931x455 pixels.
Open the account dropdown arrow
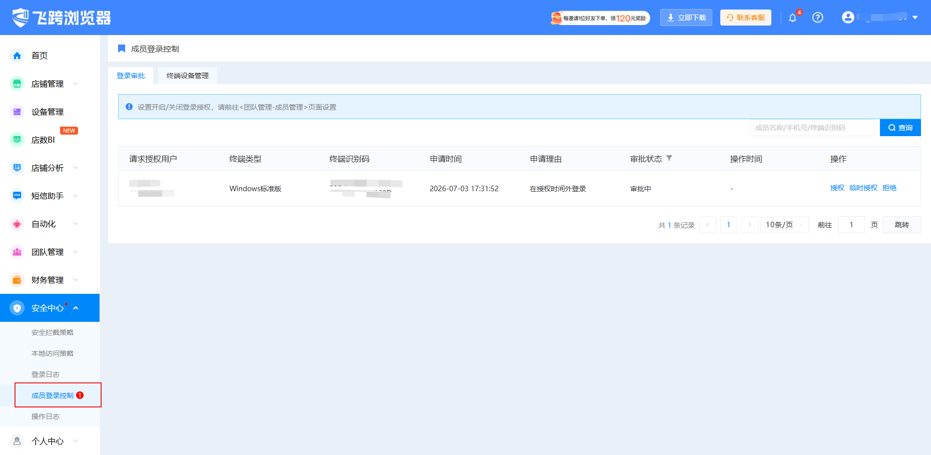pyautogui.click(x=915, y=18)
